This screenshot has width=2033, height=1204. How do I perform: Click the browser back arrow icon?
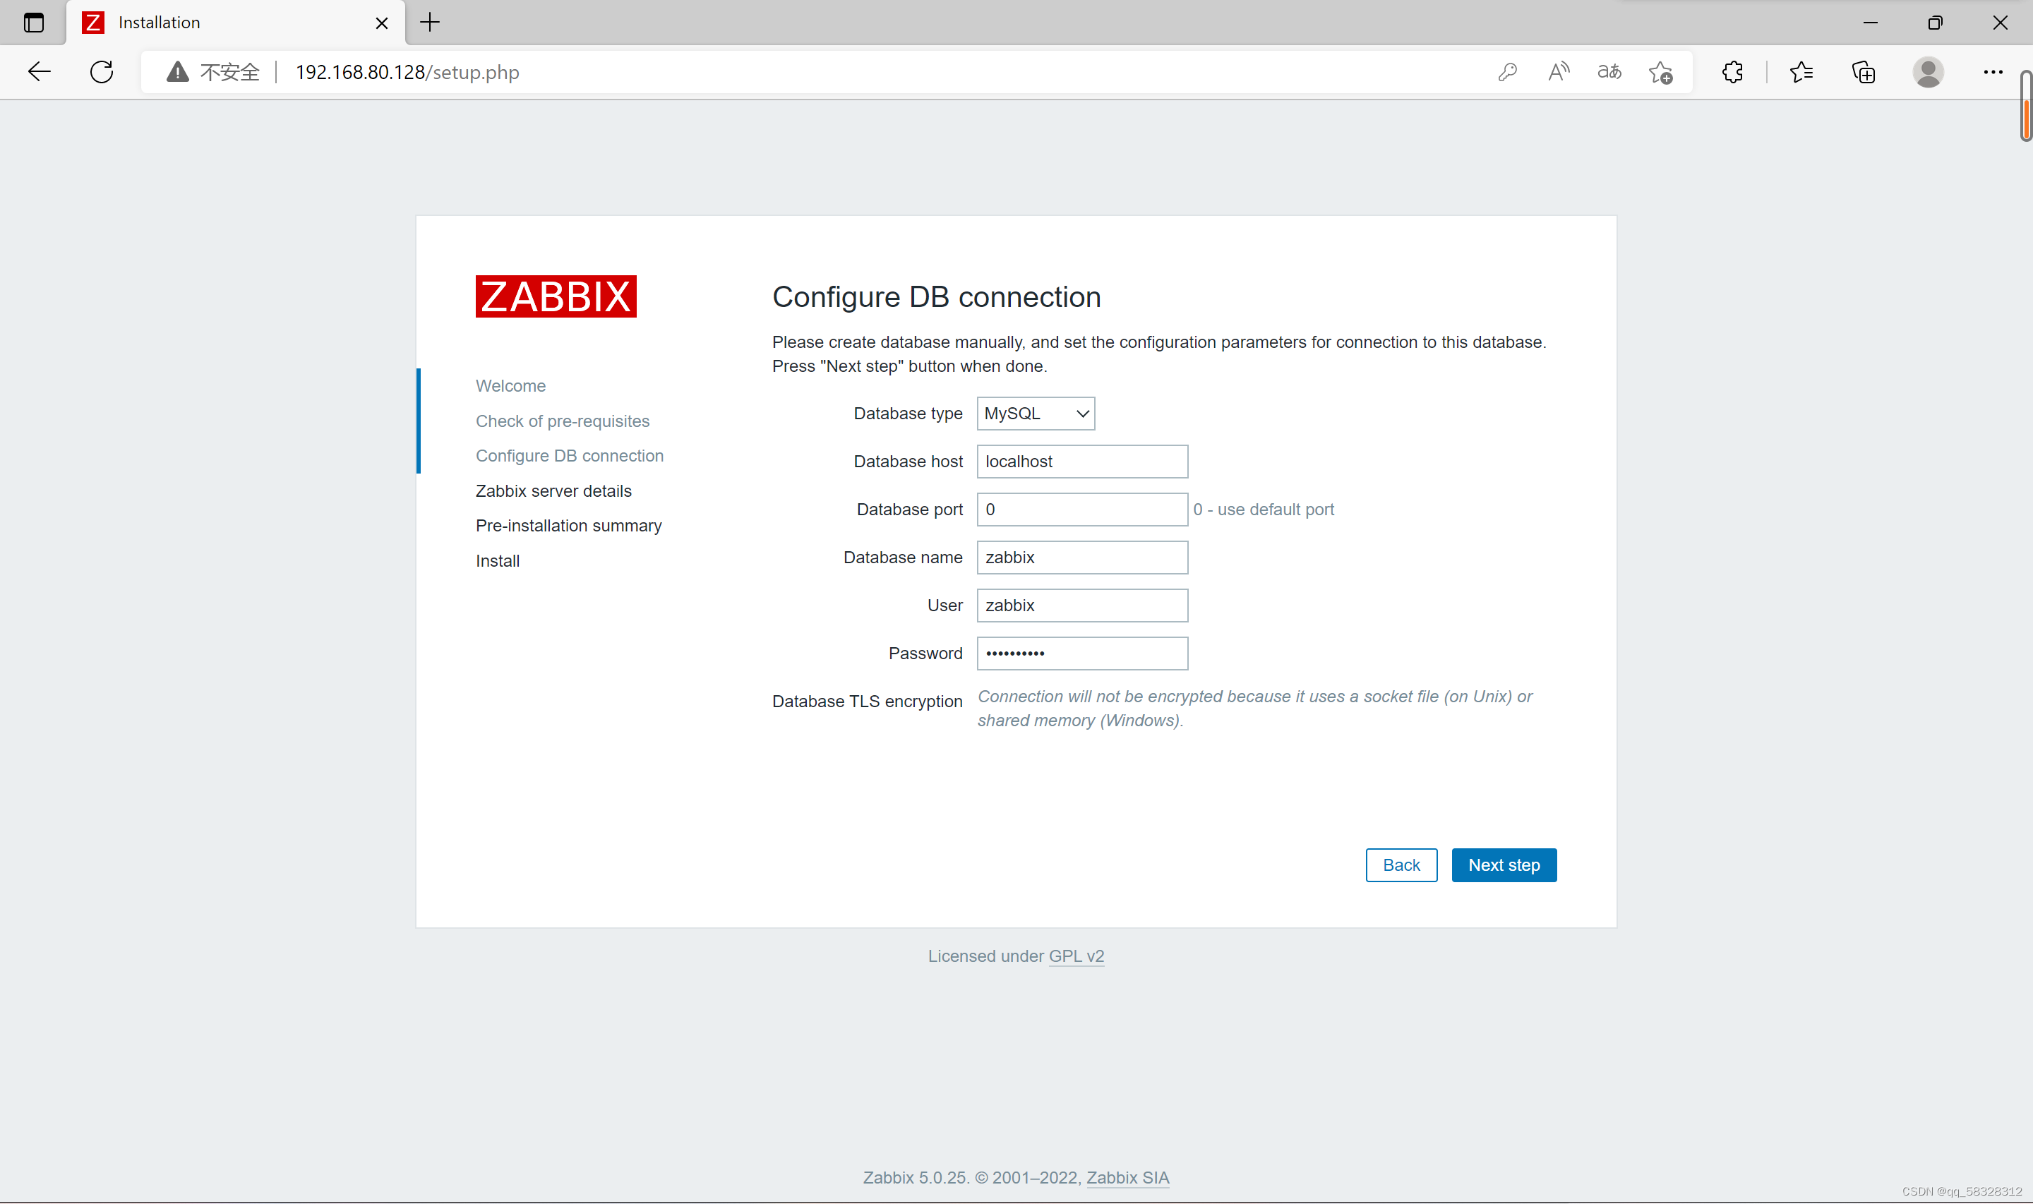pyautogui.click(x=39, y=72)
